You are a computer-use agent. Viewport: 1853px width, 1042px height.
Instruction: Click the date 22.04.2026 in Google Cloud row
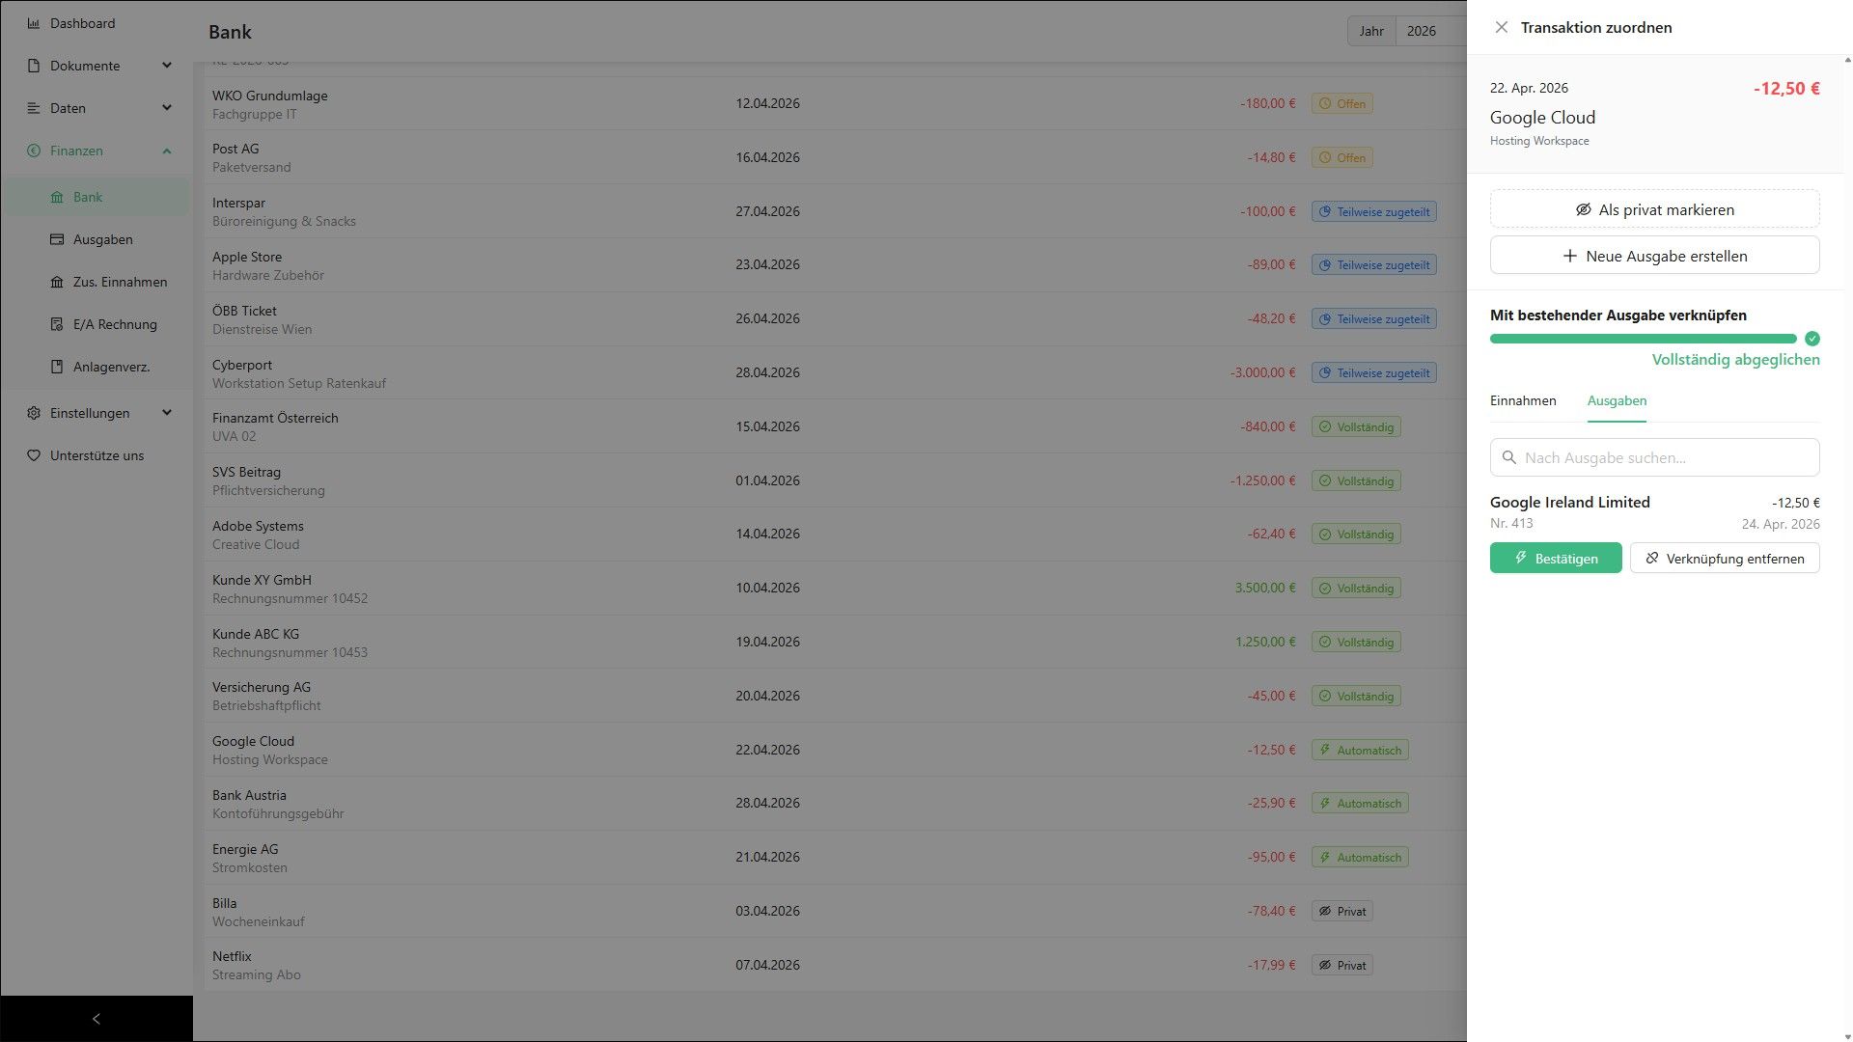pos(767,750)
